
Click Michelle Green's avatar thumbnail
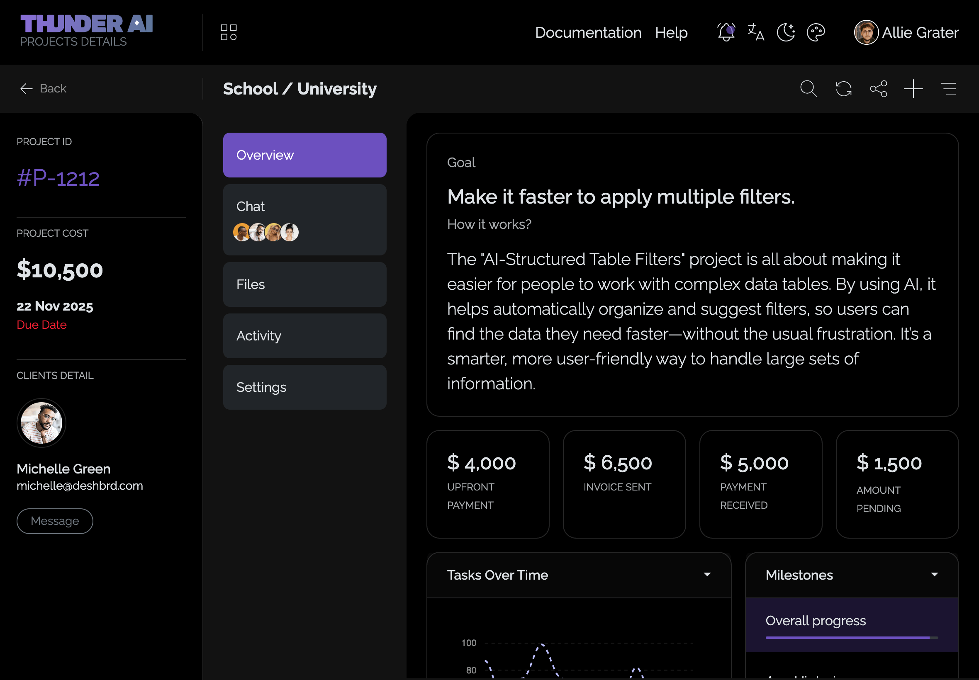[41, 423]
